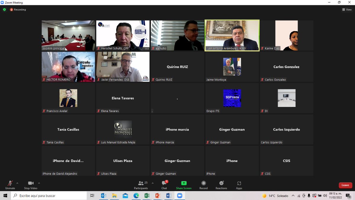Image resolution: width=355 pixels, height=200 pixels.
Task: Open the Mail app on taskbar
Action: [x=125, y=196]
